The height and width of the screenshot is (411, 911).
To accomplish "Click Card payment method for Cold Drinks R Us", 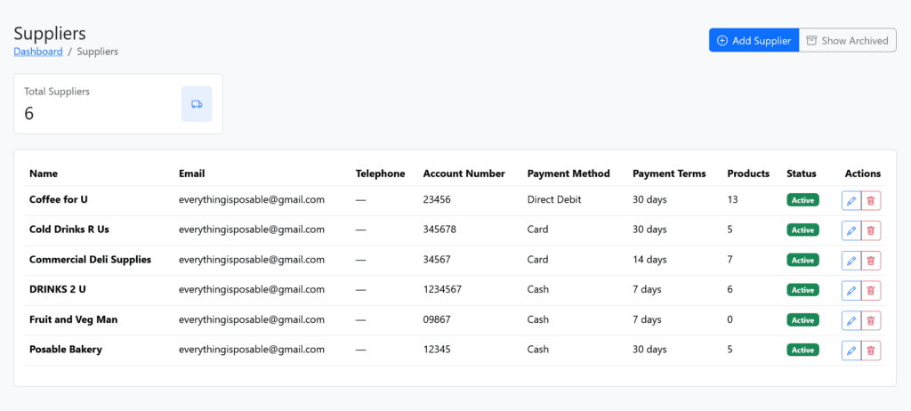I will (x=538, y=230).
